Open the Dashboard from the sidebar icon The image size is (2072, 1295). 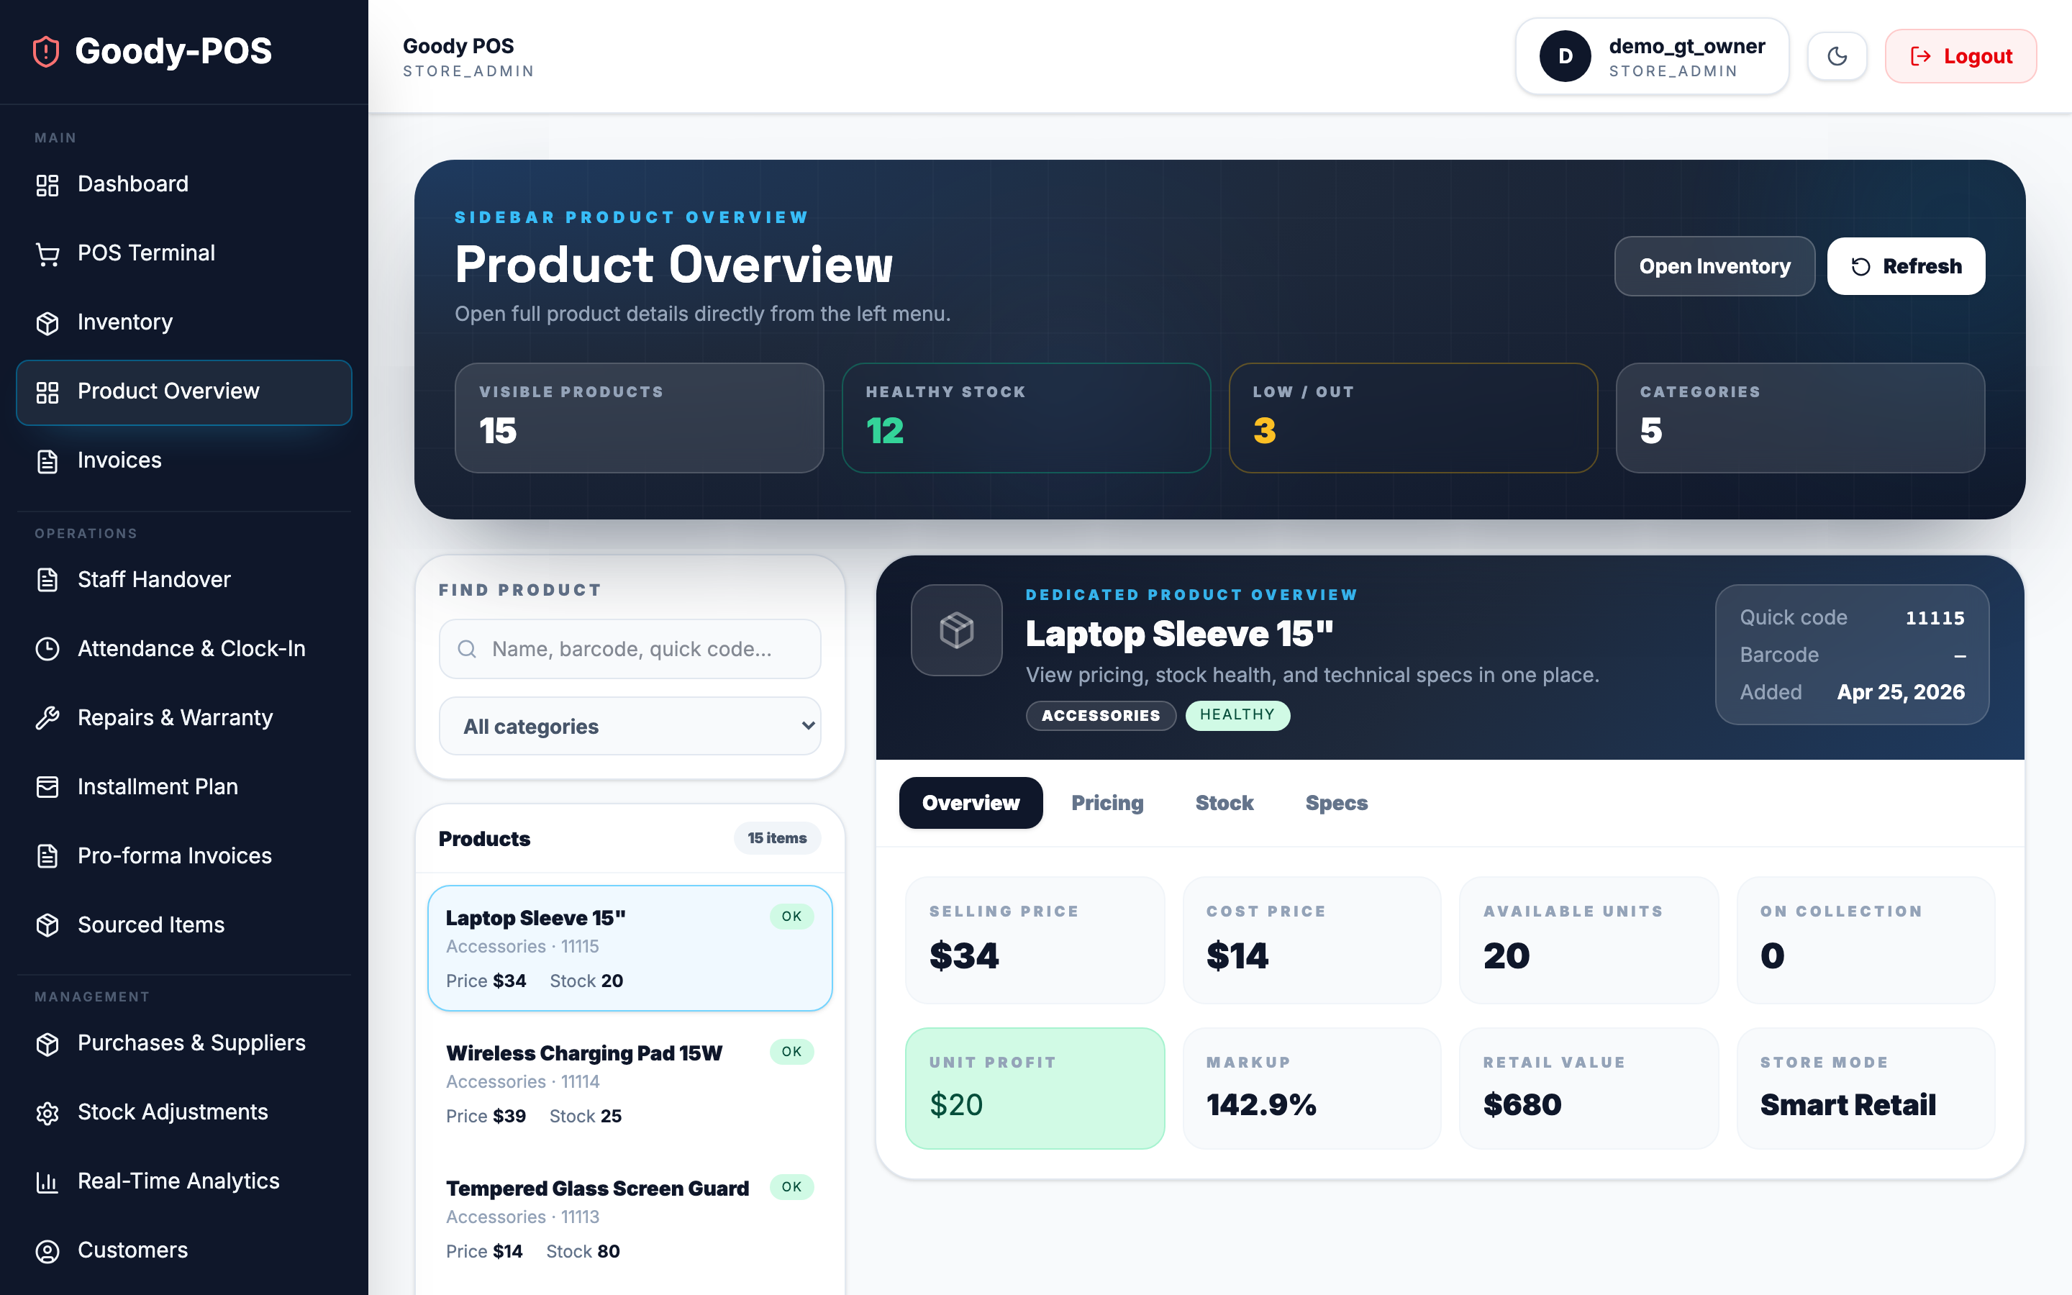coord(47,184)
